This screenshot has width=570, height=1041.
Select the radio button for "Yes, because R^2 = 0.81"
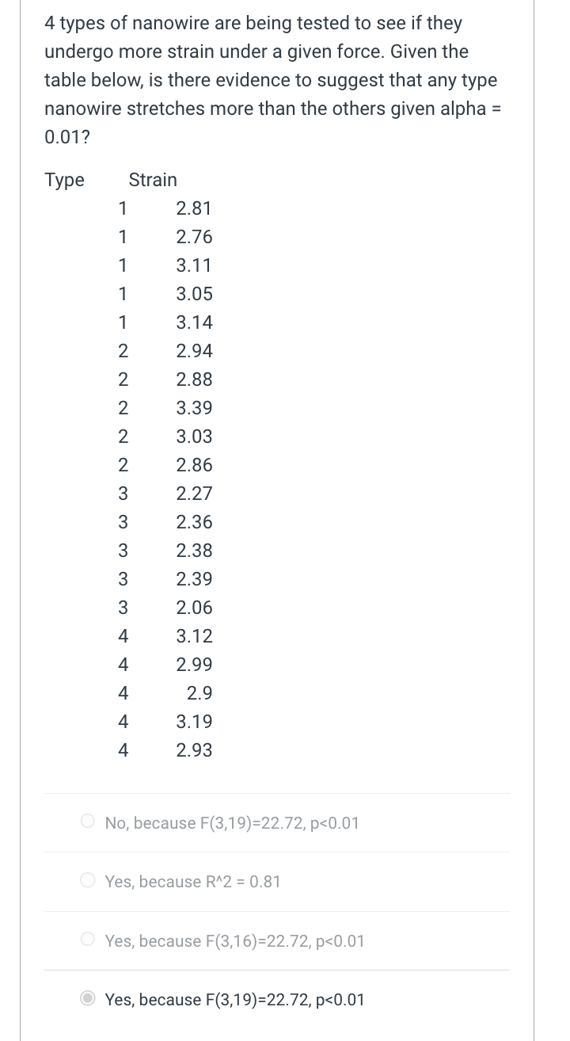click(x=87, y=880)
